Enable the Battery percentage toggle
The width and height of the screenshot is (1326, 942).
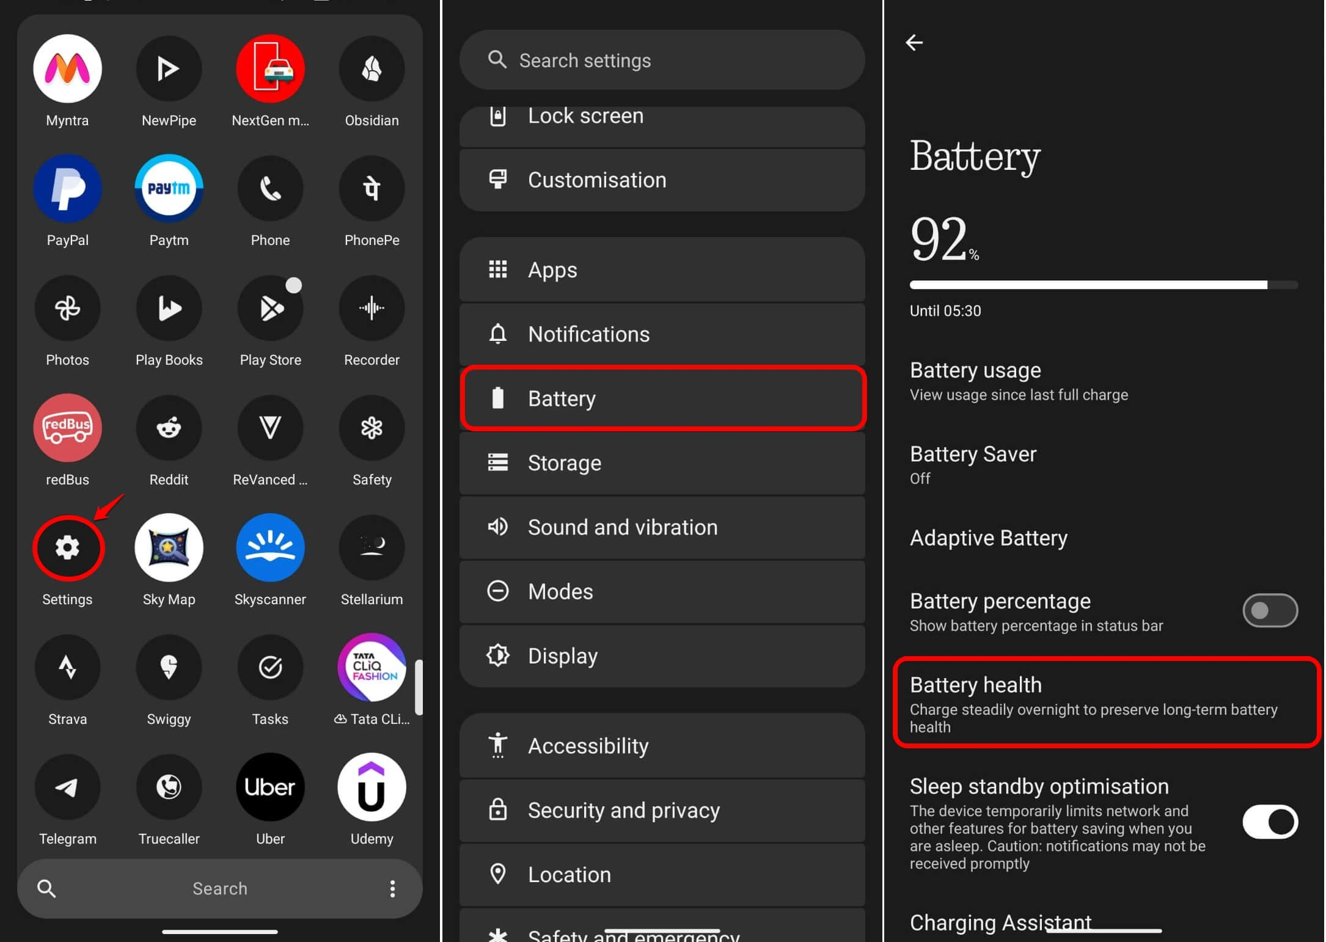[x=1270, y=610]
